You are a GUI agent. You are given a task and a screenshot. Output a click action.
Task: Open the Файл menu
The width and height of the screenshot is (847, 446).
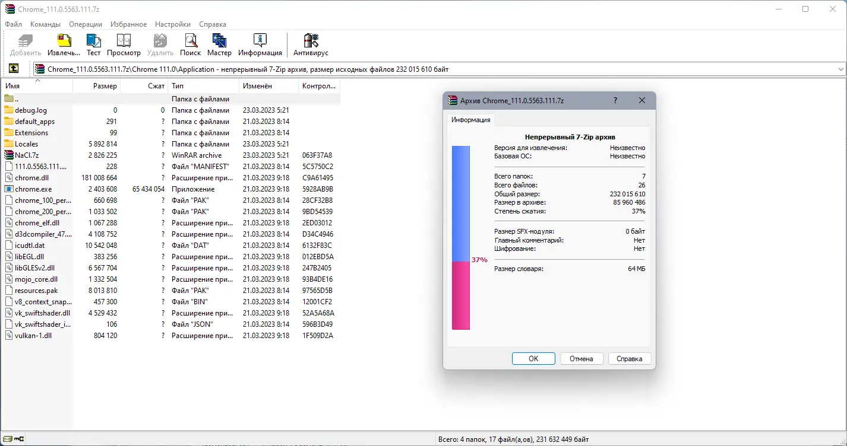coord(13,24)
